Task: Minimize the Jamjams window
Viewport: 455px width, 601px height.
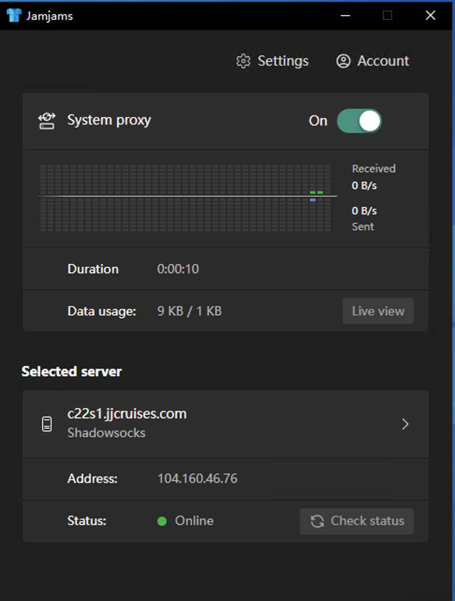Action: (x=345, y=15)
